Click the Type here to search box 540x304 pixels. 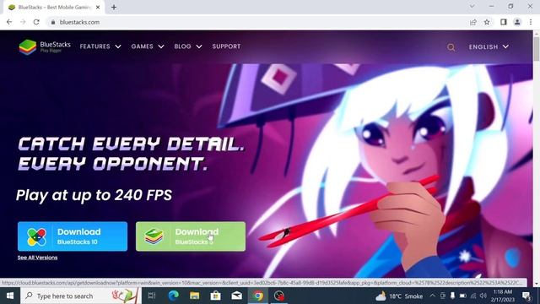coord(81,296)
